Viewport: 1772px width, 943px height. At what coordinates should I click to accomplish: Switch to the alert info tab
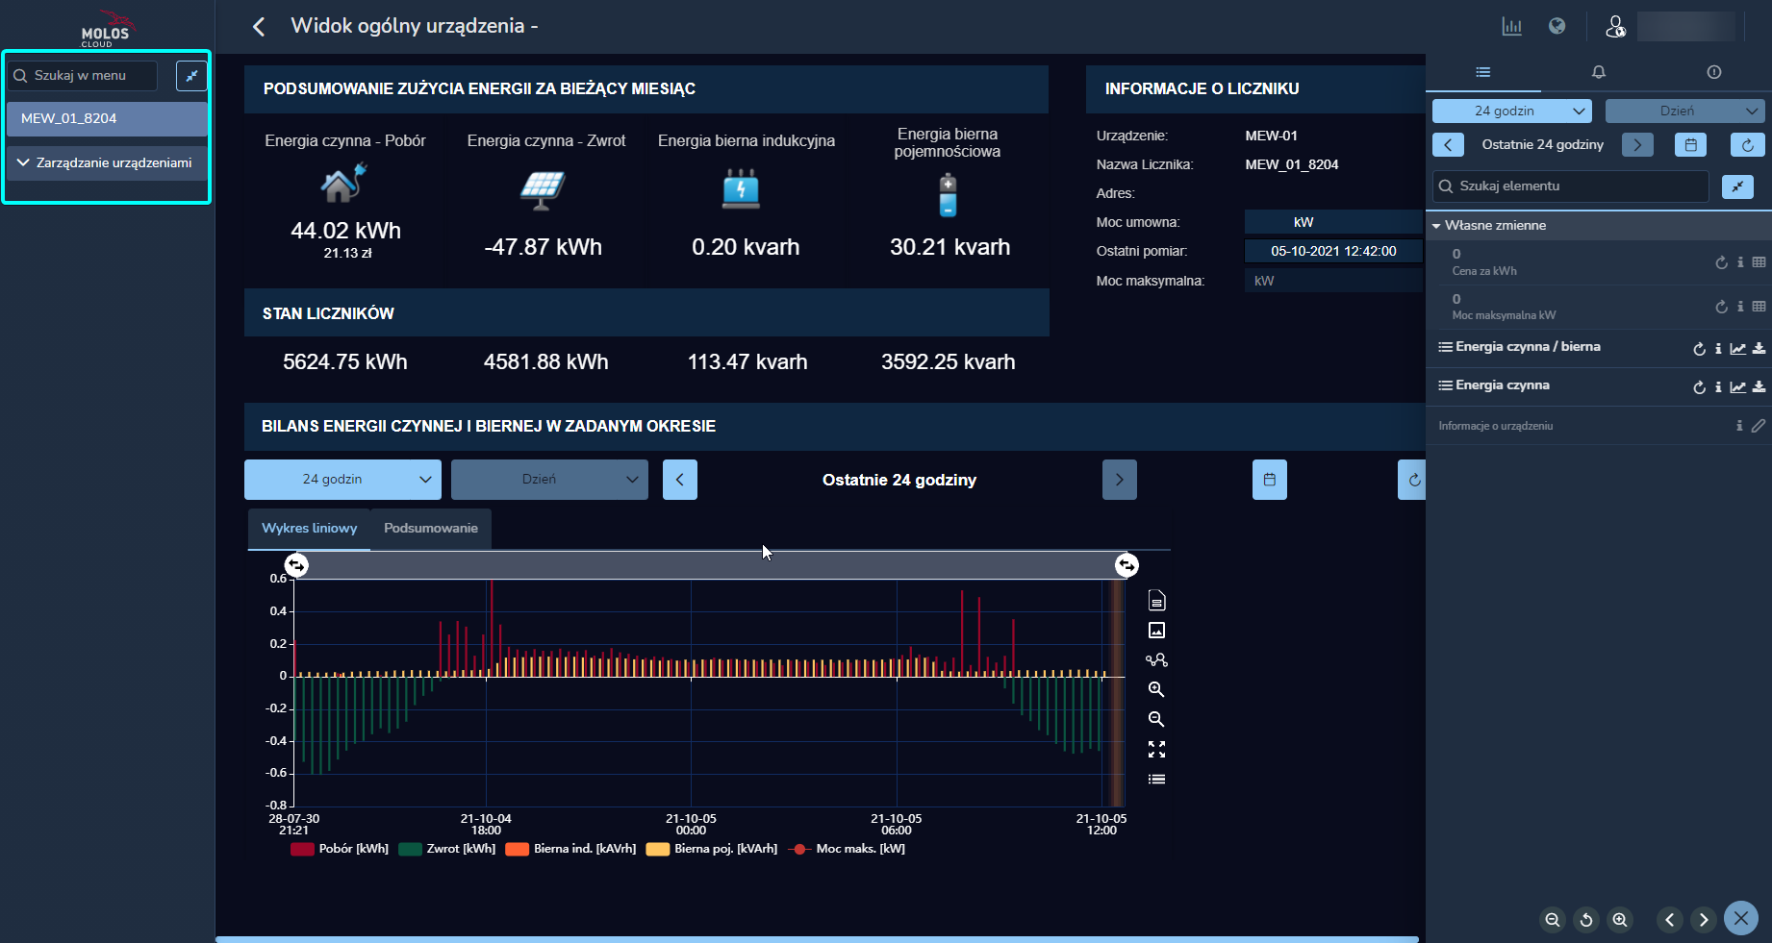click(1714, 72)
